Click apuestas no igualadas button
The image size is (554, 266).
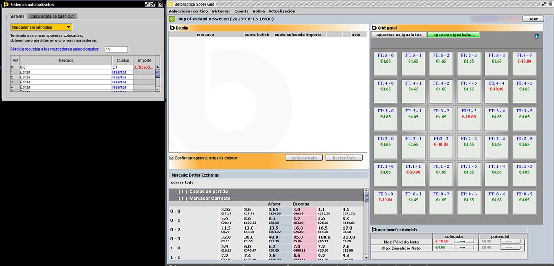pyautogui.click(x=399, y=35)
